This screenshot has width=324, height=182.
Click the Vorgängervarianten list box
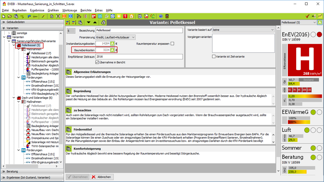[x=243, y=43]
